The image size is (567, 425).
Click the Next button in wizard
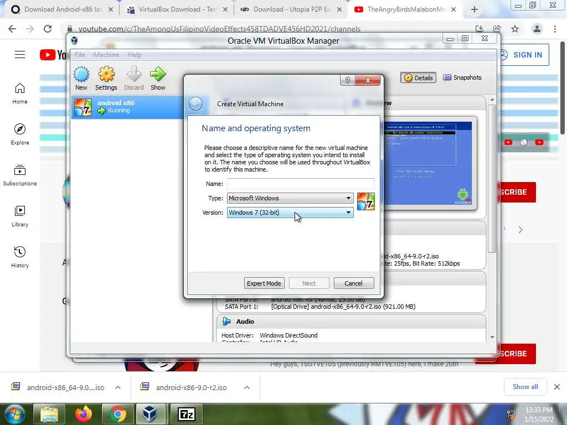pyautogui.click(x=309, y=283)
